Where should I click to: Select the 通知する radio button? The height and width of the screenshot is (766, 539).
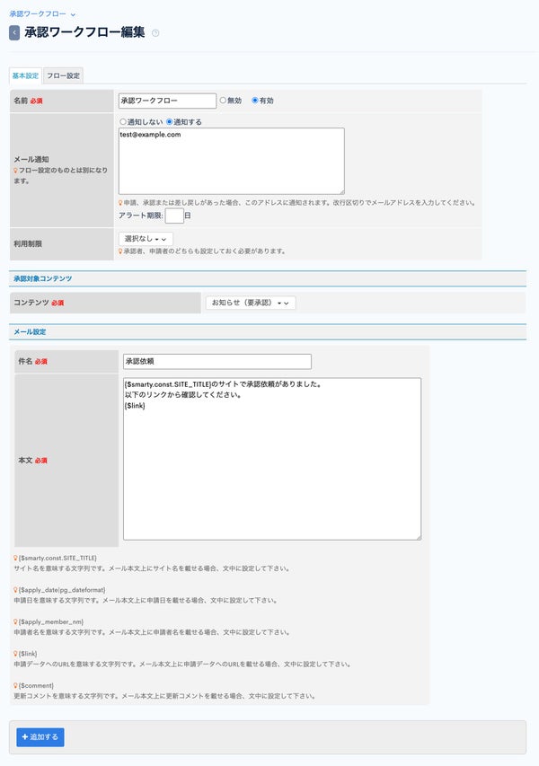click(170, 121)
